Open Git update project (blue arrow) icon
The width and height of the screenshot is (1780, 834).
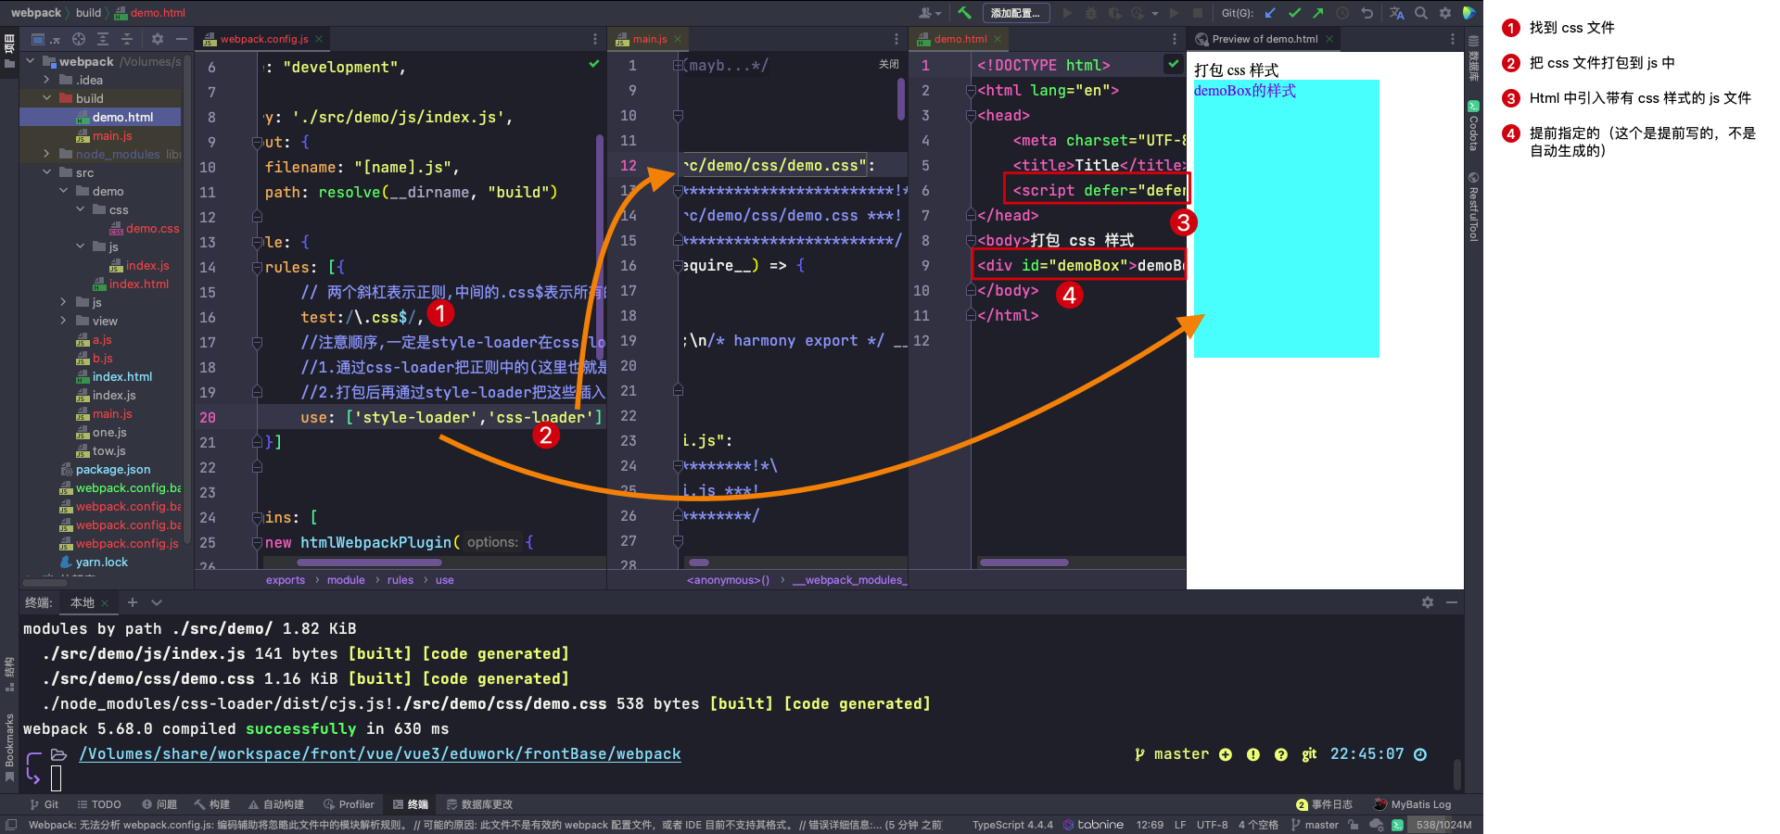(x=1270, y=13)
